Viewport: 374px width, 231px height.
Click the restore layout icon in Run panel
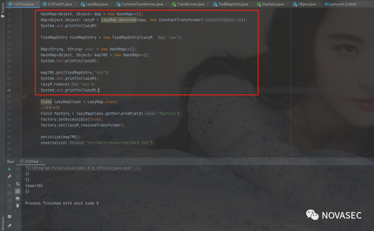(9, 217)
